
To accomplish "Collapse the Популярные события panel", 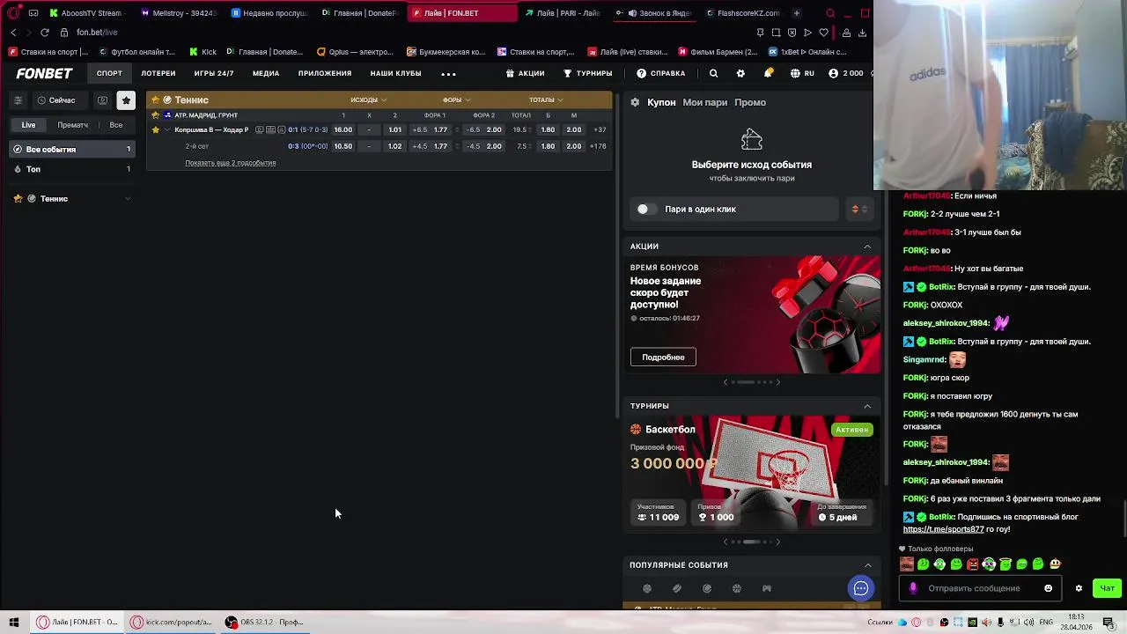I will [x=867, y=565].
